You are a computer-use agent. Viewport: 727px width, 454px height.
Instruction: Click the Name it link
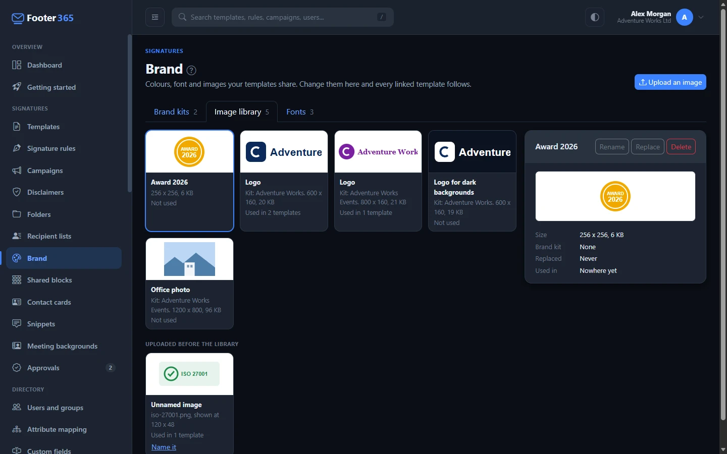coord(164,447)
